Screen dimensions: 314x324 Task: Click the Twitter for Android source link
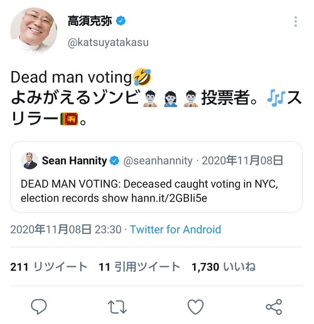(x=175, y=229)
